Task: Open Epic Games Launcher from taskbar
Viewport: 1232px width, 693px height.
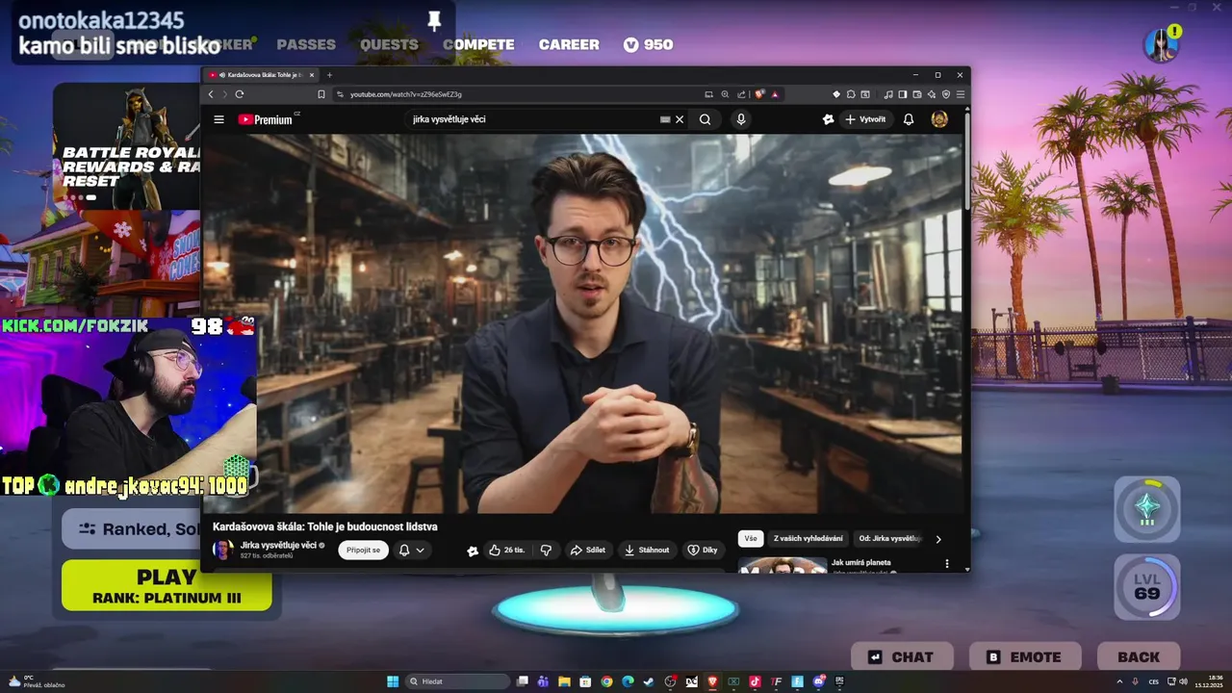Action: [839, 681]
